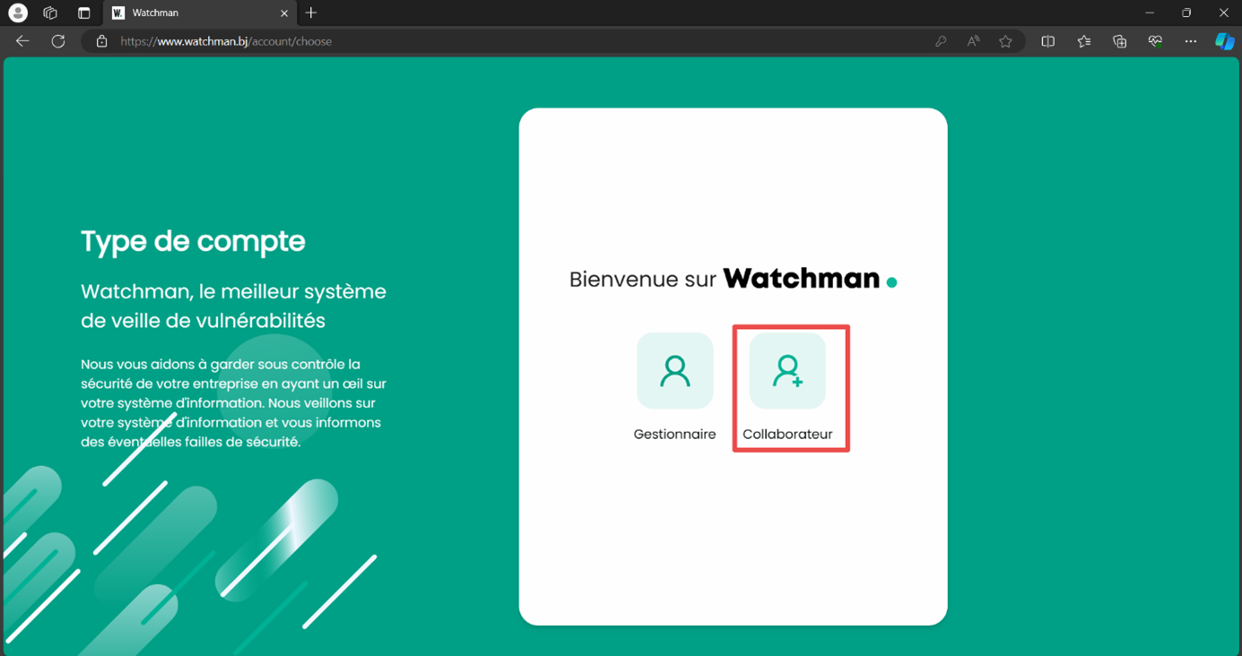View site information lock icon
This screenshot has height=656, width=1242.
[x=101, y=41]
